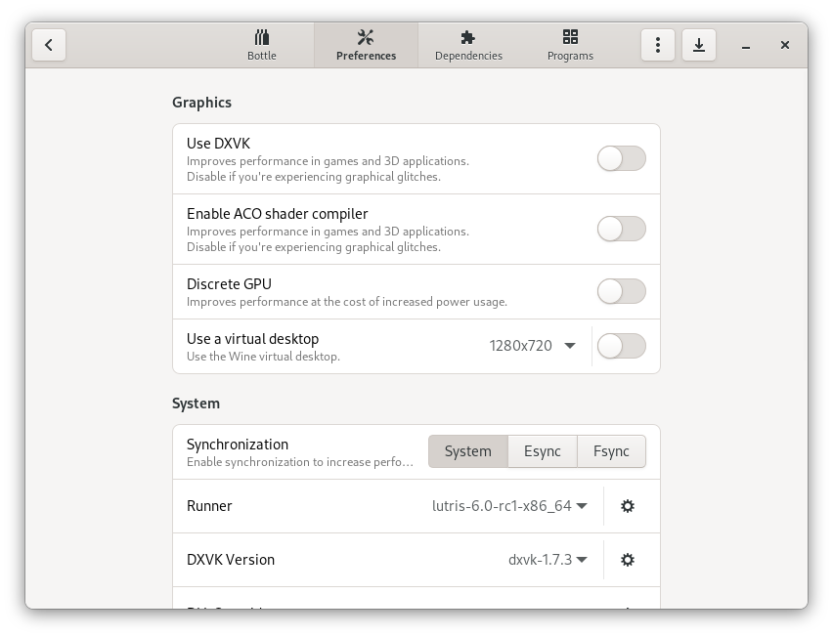Select Fsync synchronization

coord(612,451)
